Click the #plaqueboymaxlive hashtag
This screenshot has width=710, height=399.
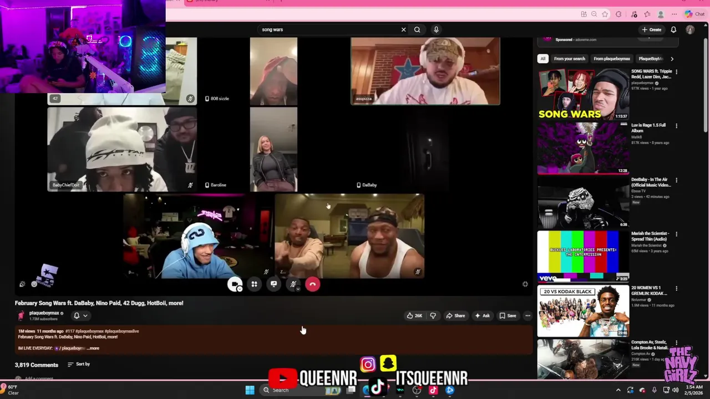click(121, 331)
